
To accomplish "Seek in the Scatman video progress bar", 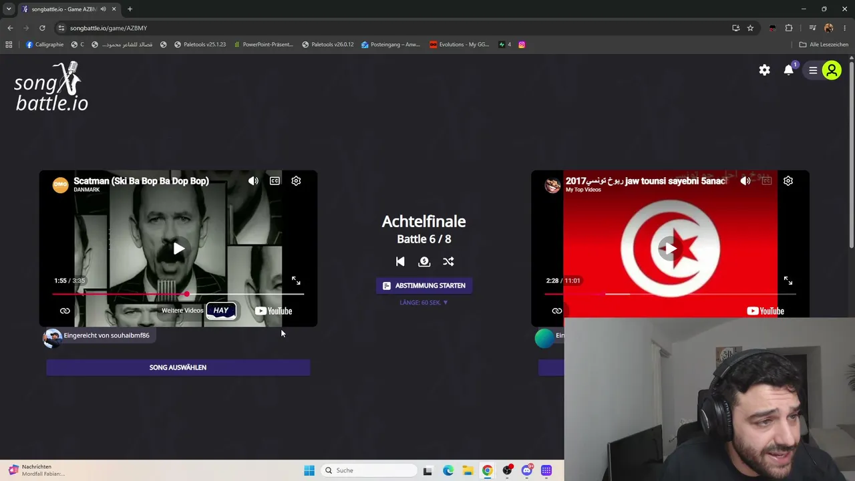I will [178, 294].
